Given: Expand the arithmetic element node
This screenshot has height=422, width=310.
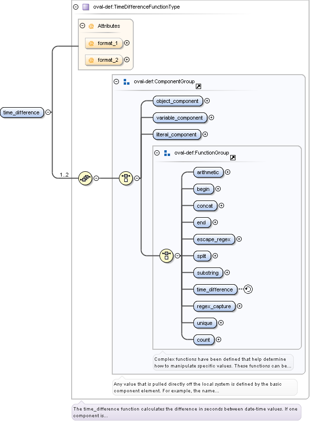Looking at the screenshot, I should coord(227,172).
